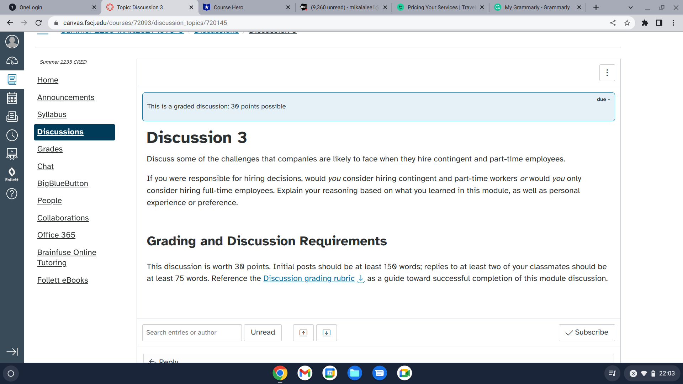Open the Help question mark icon
This screenshot has height=384, width=683.
[x=12, y=194]
